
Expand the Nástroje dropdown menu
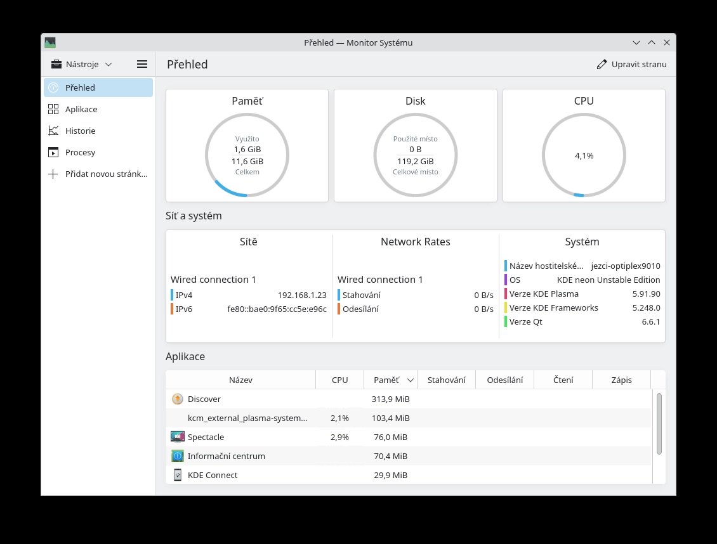pos(81,65)
